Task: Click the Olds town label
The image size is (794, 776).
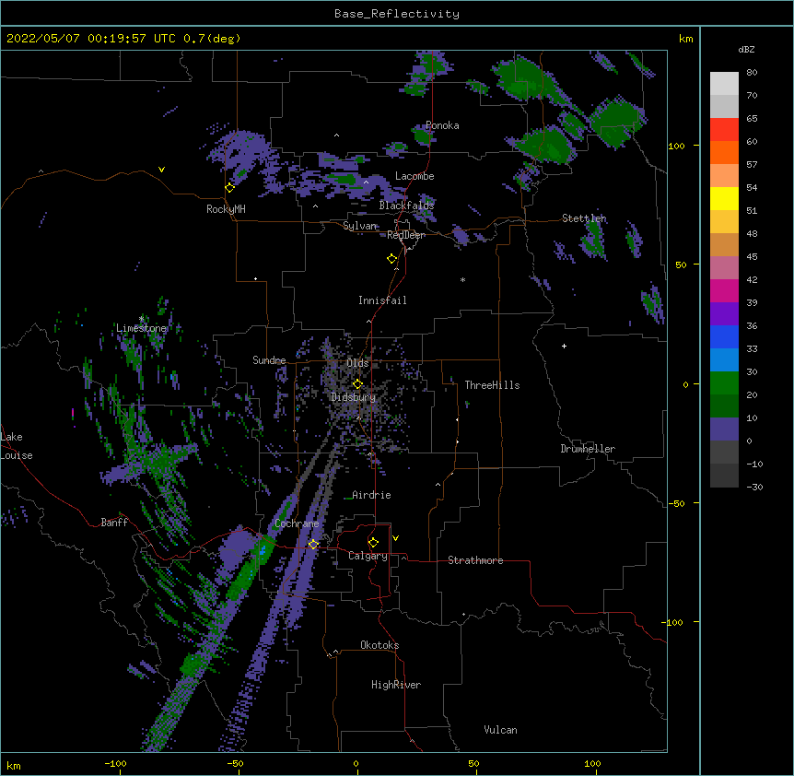Action: (357, 363)
